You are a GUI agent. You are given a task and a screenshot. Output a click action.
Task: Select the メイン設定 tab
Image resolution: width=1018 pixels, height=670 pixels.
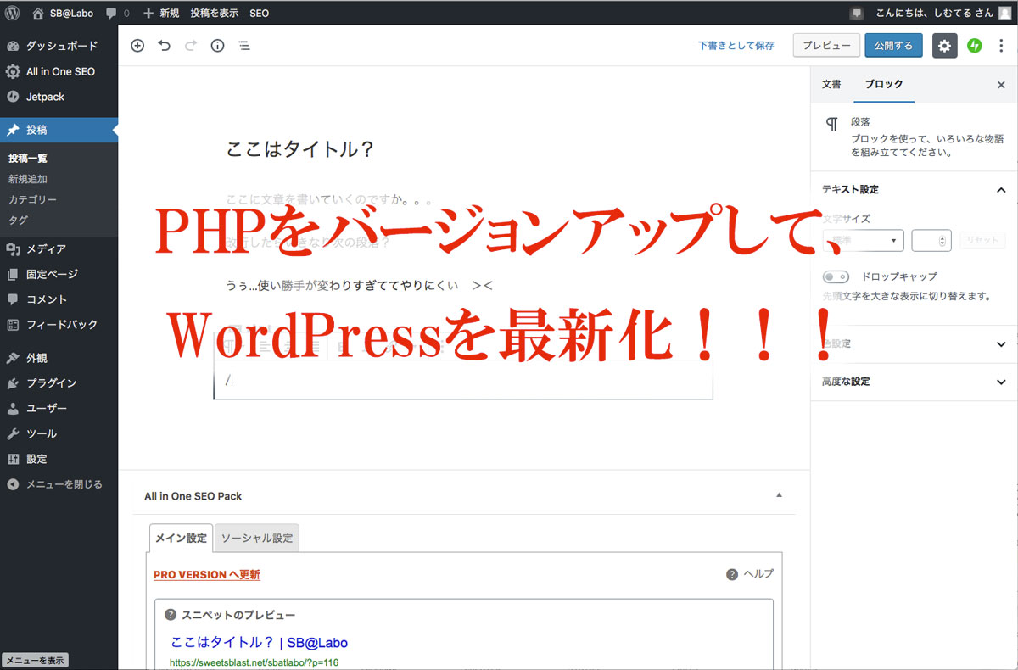coord(181,538)
